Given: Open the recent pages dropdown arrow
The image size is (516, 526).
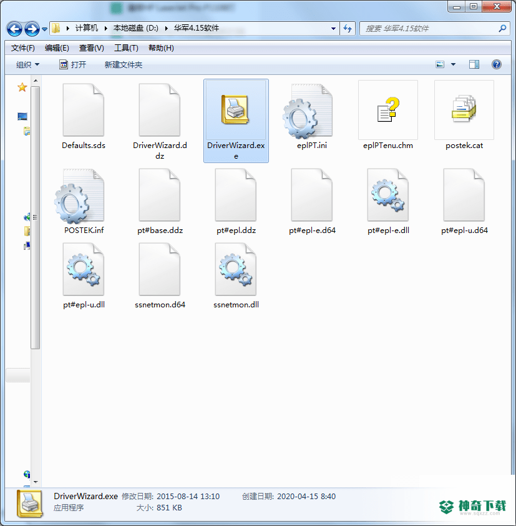Looking at the screenshot, I should 44,29.
